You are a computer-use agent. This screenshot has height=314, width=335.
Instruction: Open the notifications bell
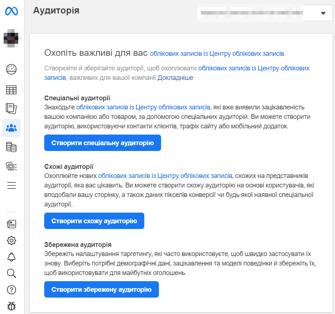pos(11,257)
